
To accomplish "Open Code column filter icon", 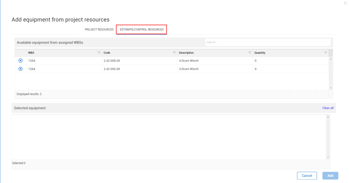I will [174, 53].
